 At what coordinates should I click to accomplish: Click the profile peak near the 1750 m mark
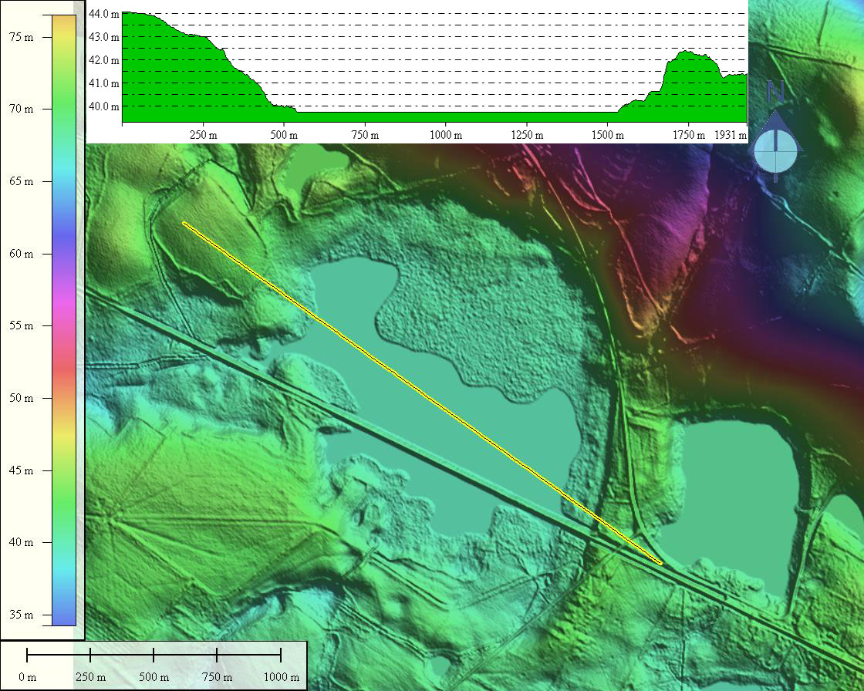coord(687,52)
